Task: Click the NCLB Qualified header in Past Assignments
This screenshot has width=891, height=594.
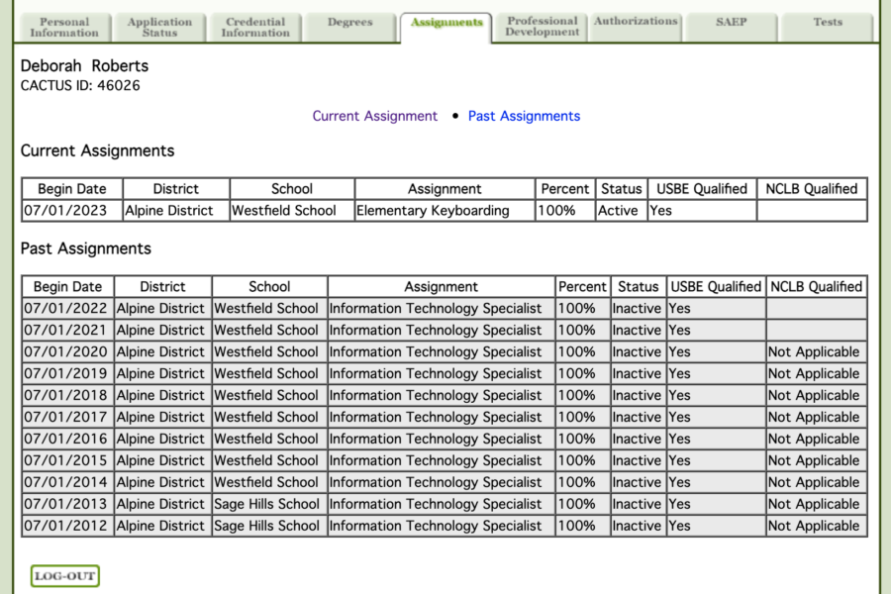Action: (816, 286)
